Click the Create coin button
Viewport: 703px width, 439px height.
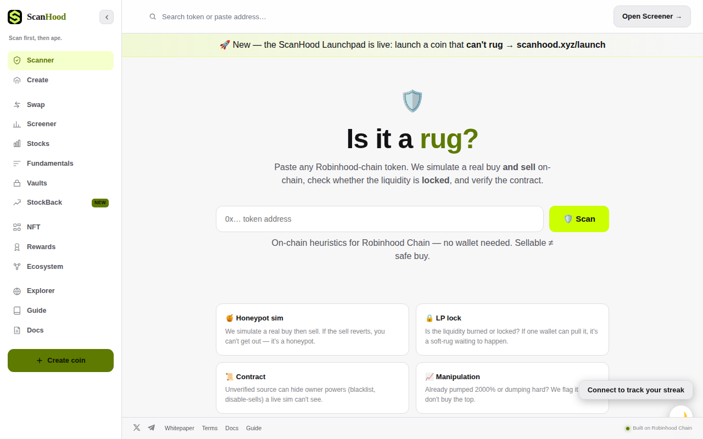[60, 361]
